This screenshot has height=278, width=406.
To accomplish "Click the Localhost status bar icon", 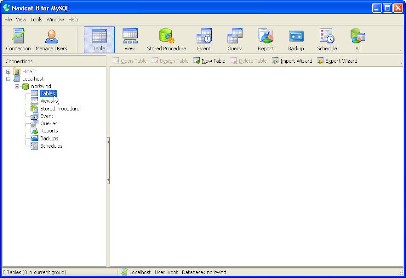I will coord(124,272).
